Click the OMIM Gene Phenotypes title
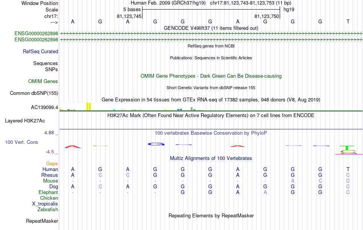The height and width of the screenshot is (230, 363). [x=211, y=76]
